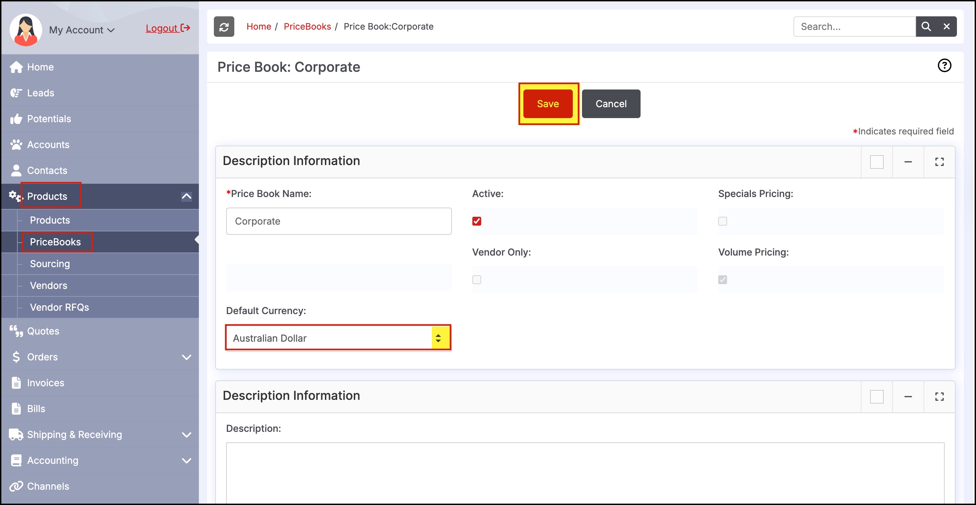Viewport: 976px width, 505px height.
Task: Open Vendors in the sidebar submenu
Action: click(48, 286)
